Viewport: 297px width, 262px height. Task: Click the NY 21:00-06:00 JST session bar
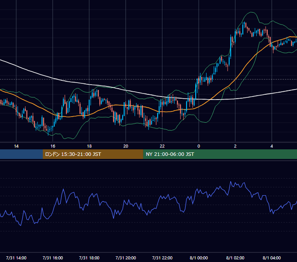[x=220, y=154]
